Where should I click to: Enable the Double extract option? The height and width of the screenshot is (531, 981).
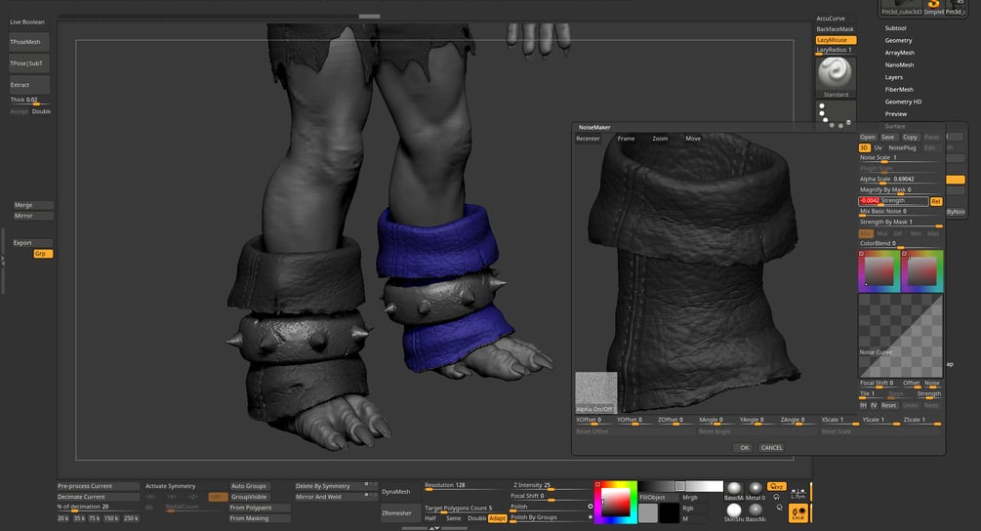tap(41, 111)
